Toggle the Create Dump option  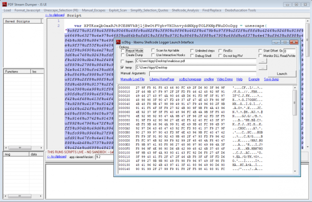(x=123, y=54)
